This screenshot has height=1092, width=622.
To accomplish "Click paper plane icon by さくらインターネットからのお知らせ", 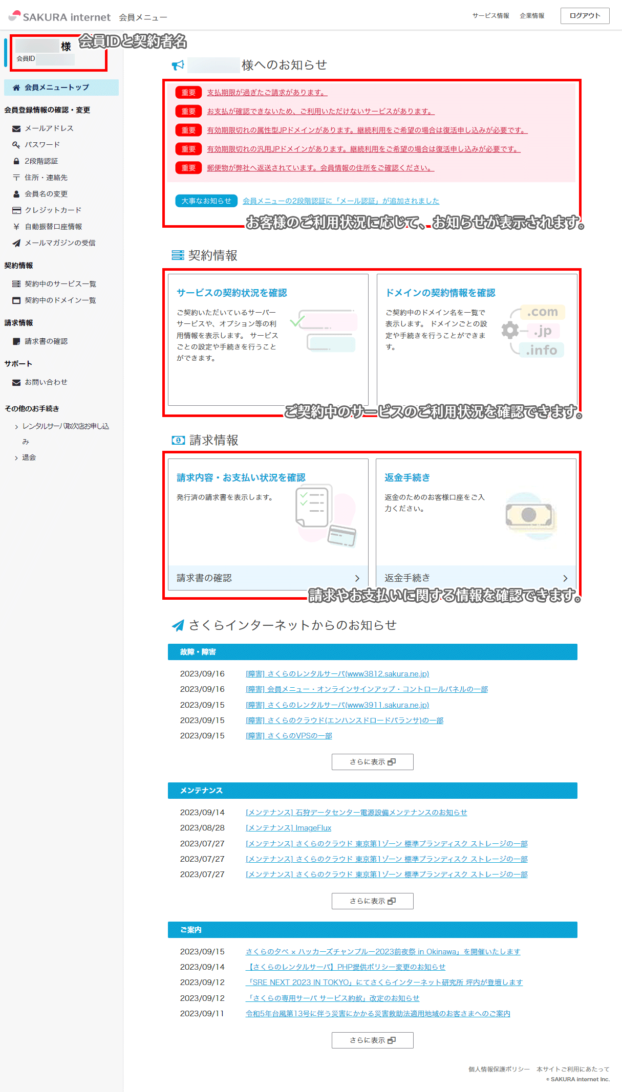I will [178, 625].
